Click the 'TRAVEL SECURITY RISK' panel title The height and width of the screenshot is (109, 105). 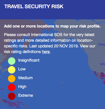coord(34,7)
